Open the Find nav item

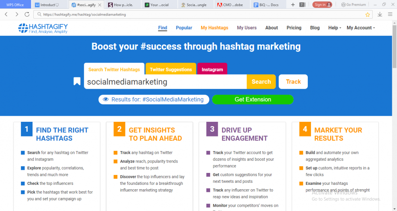click(x=163, y=28)
